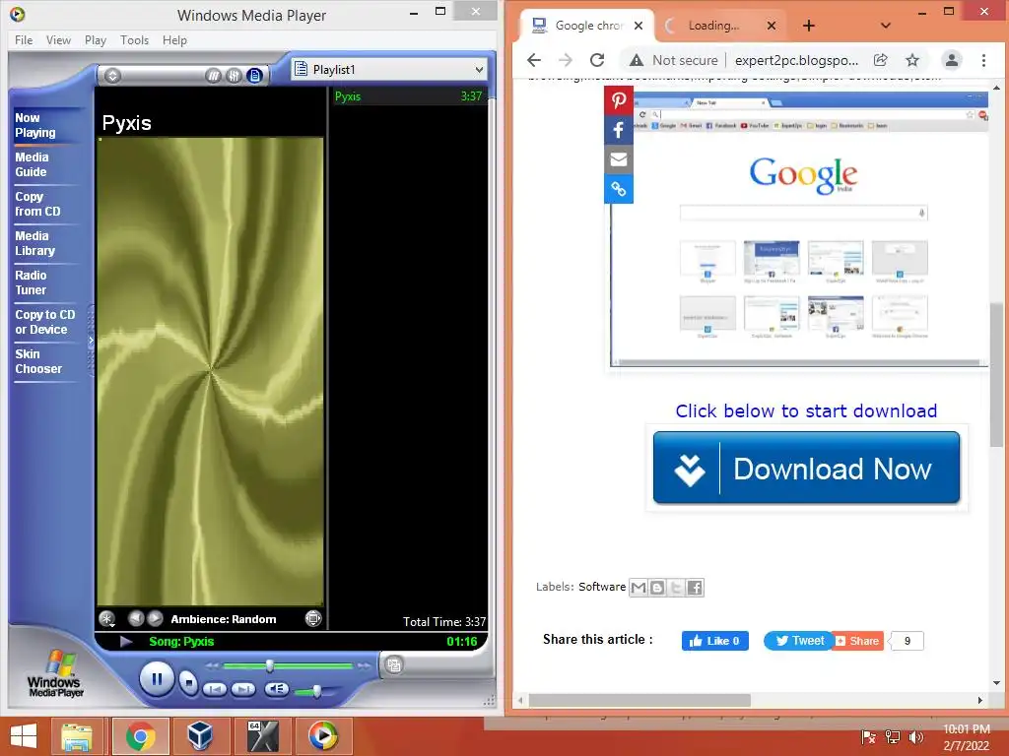Go back in Chrome
Image resolution: width=1009 pixels, height=756 pixels.
tap(534, 60)
